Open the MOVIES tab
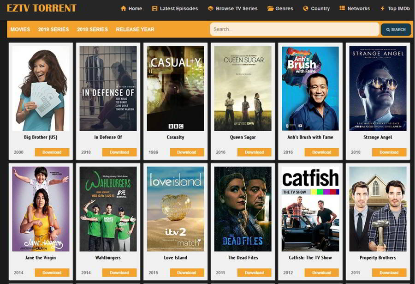This screenshot has height=284, width=415. point(20,30)
